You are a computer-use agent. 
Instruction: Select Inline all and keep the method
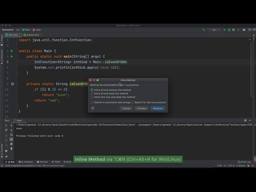pos(109,94)
